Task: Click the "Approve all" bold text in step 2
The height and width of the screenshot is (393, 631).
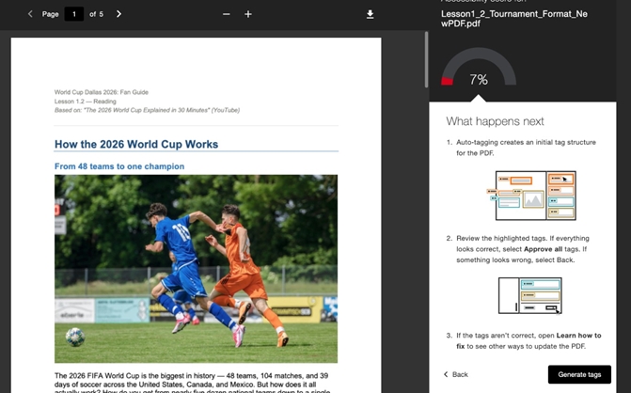Action: (x=543, y=249)
